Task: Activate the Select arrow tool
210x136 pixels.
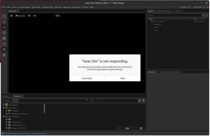Action: pyautogui.click(x=4, y=22)
